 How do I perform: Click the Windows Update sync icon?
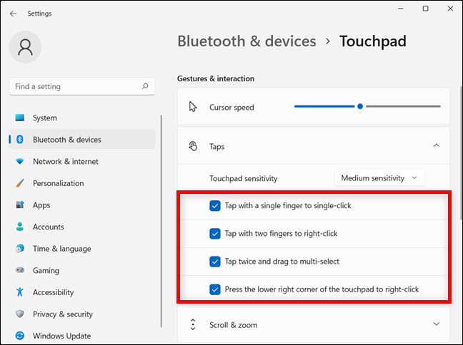[x=20, y=336]
